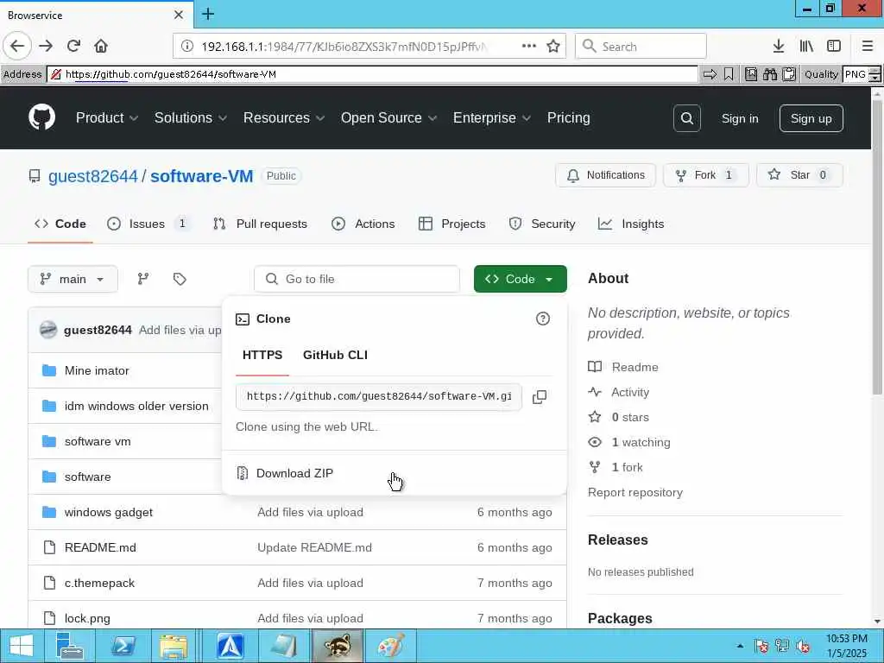884x663 pixels.
Task: Fork the repository
Action: pyautogui.click(x=706, y=175)
